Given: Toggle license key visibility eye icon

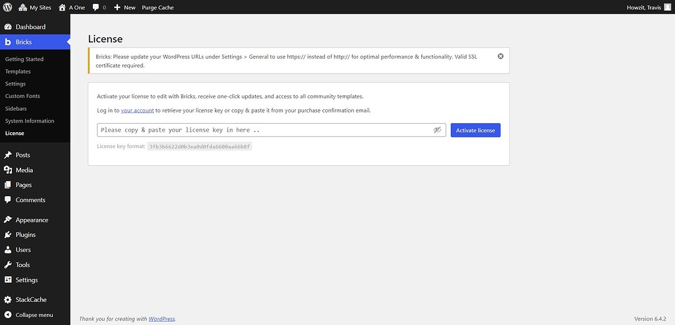Looking at the screenshot, I should [x=437, y=130].
